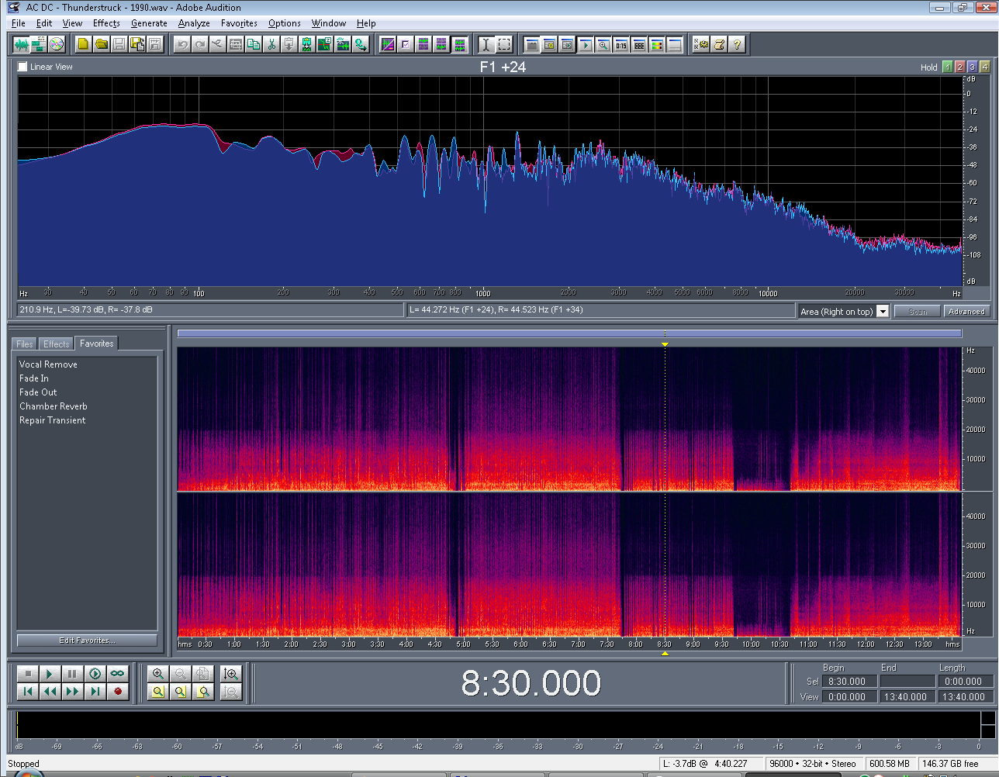Viewport: 999px width, 777px height.
Task: Click the Scan button
Action: (917, 311)
